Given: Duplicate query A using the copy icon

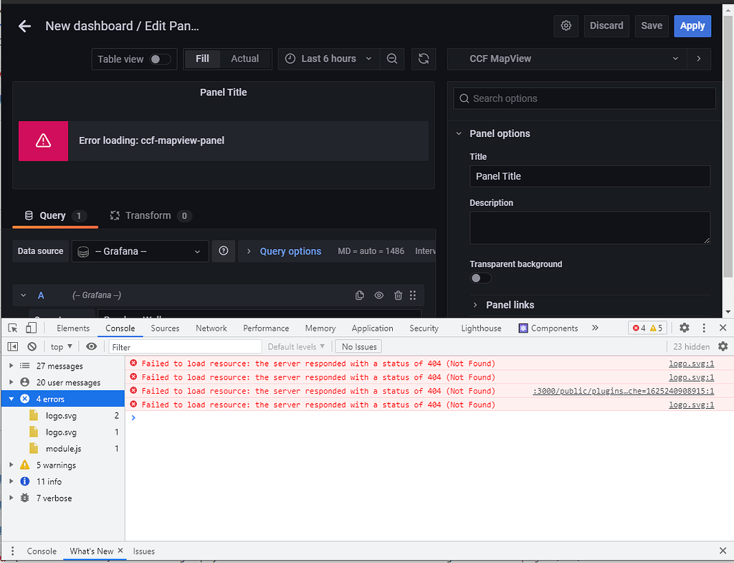Looking at the screenshot, I should pyautogui.click(x=359, y=295).
